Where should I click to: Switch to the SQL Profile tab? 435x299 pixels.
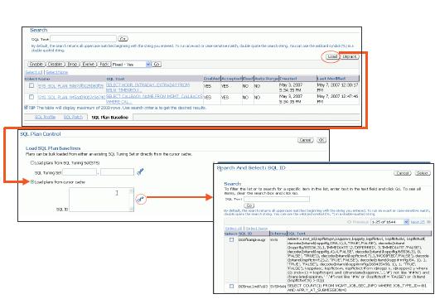[45, 117]
